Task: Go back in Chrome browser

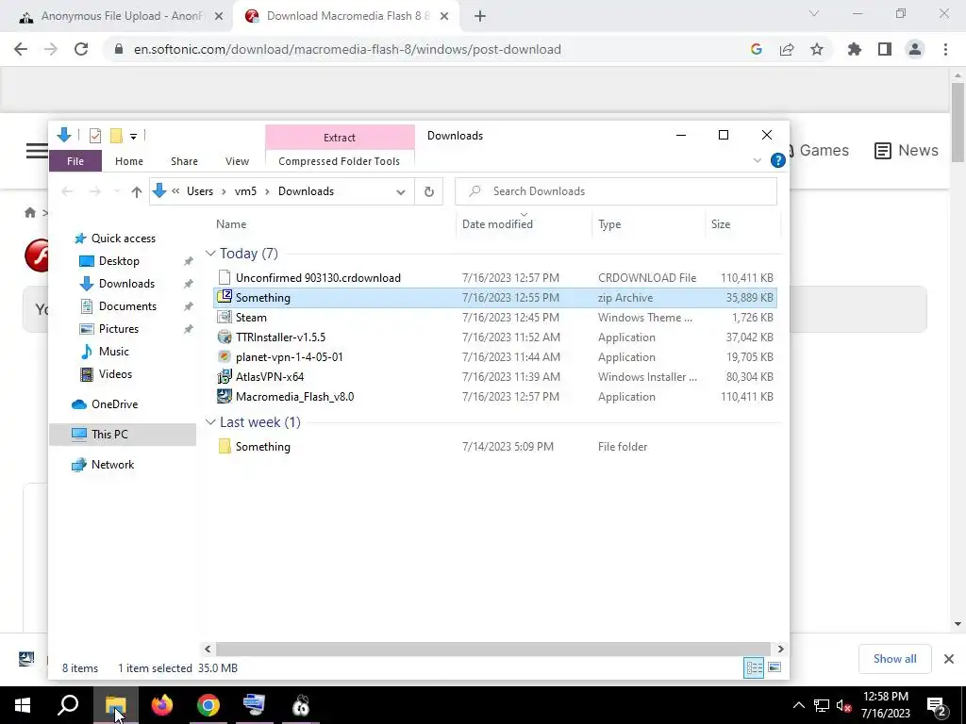Action: click(21, 49)
